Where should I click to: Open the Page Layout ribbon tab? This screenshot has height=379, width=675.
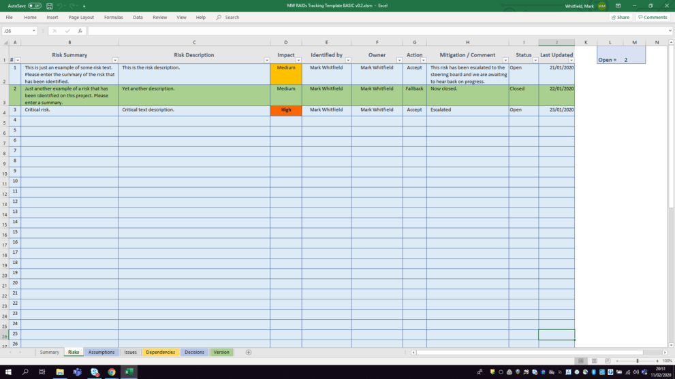tap(81, 17)
